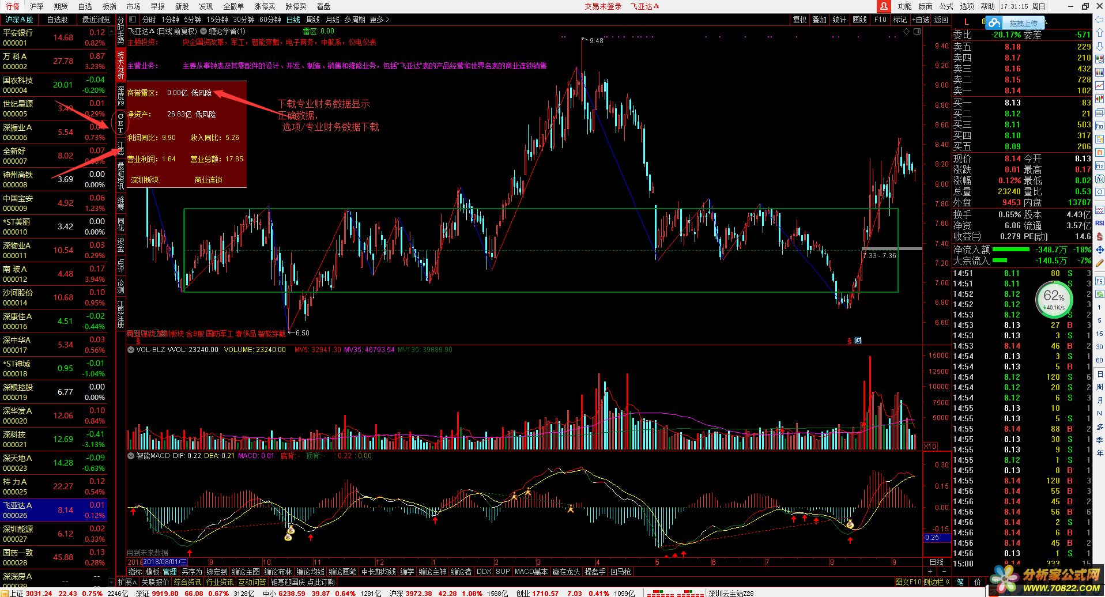The width and height of the screenshot is (1105, 597).
Task: Open the 期货 top navigation item
Action: [61, 6]
